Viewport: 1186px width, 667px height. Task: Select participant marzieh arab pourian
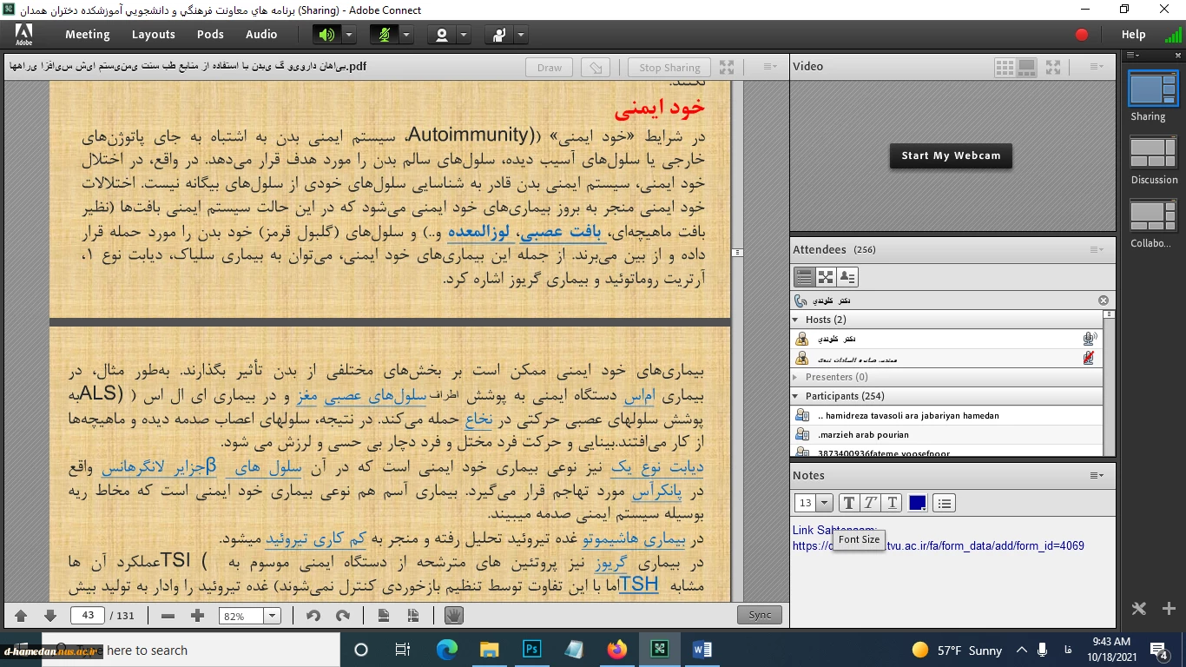[946, 435]
